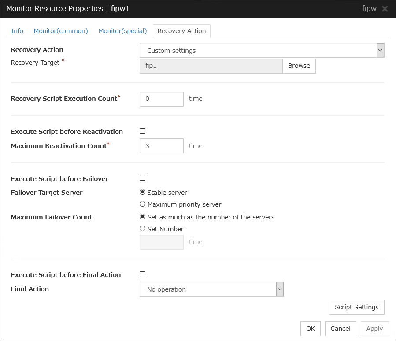This screenshot has height=341, width=396.
Task: Check Execute Script before Failover
Action: click(x=142, y=178)
